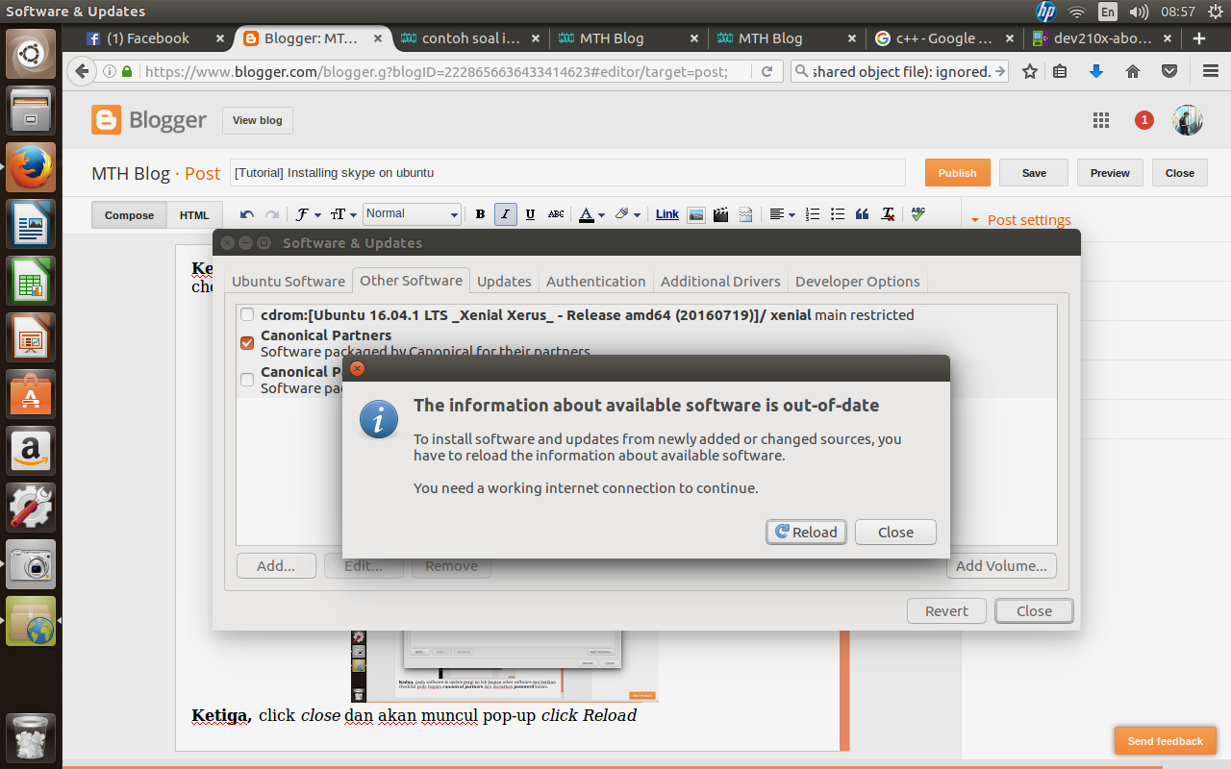
Task: Remove formatting with the Tx icon
Action: click(888, 214)
